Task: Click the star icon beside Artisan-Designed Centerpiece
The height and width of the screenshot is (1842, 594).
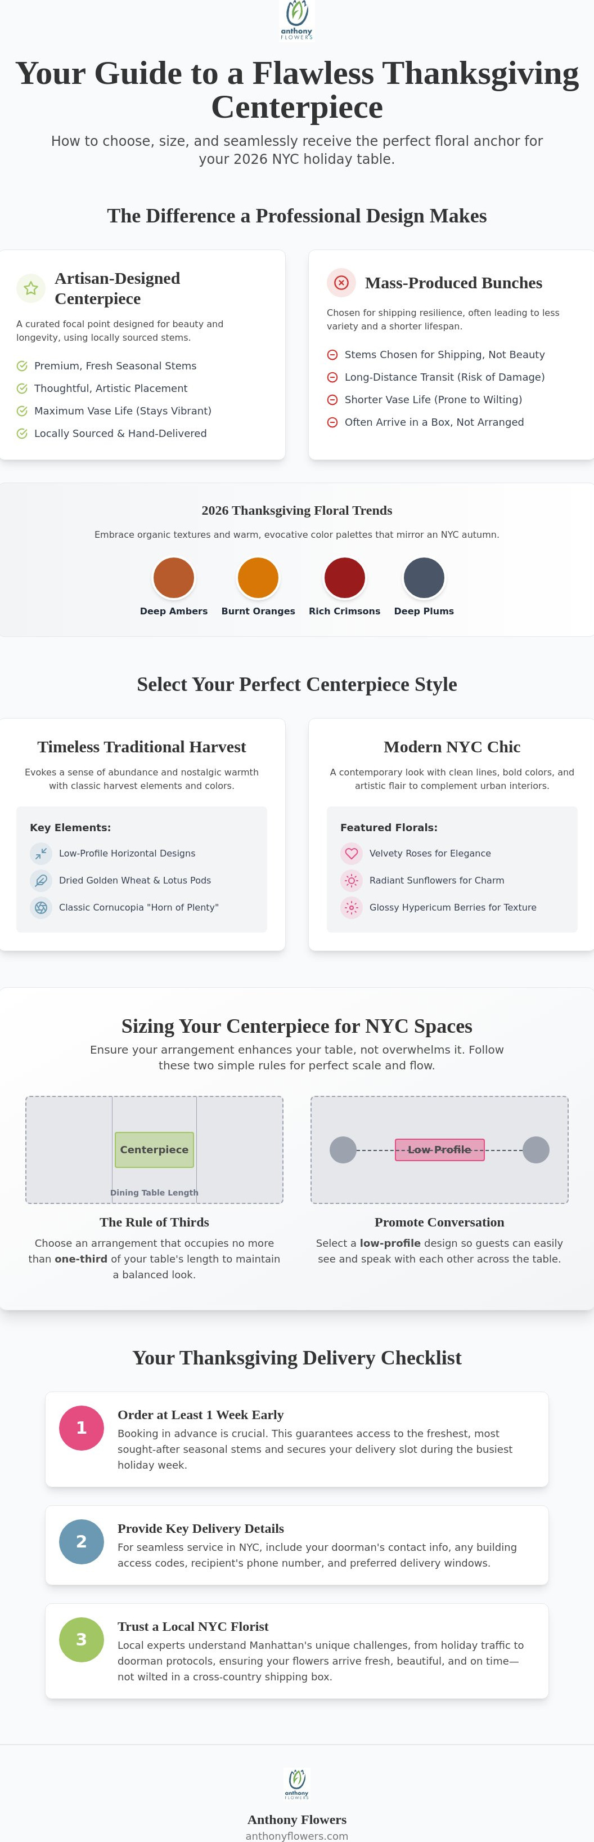Action: [x=31, y=288]
